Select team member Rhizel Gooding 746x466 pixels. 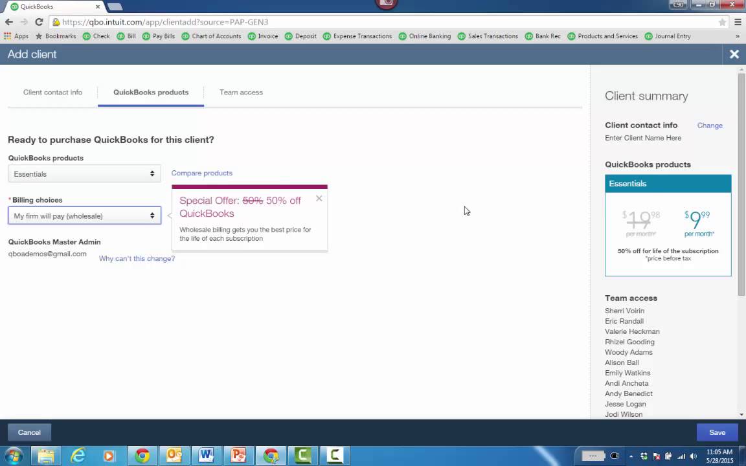click(629, 342)
